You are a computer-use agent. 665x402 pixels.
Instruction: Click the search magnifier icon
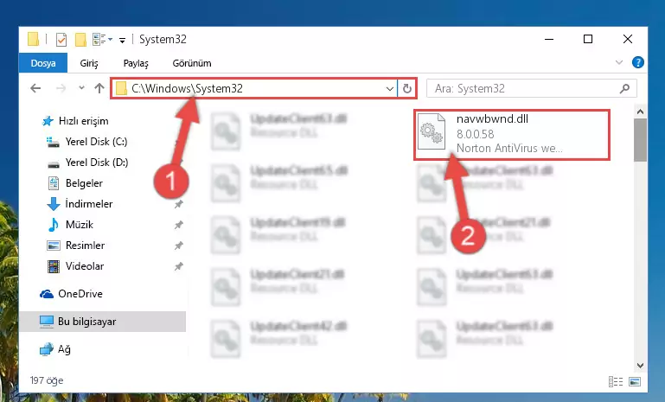(x=624, y=89)
